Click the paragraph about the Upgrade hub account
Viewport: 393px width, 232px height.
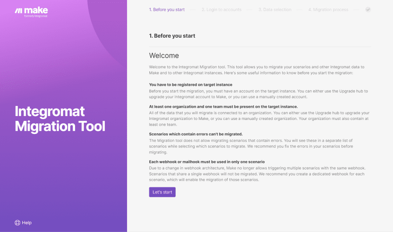click(x=259, y=94)
